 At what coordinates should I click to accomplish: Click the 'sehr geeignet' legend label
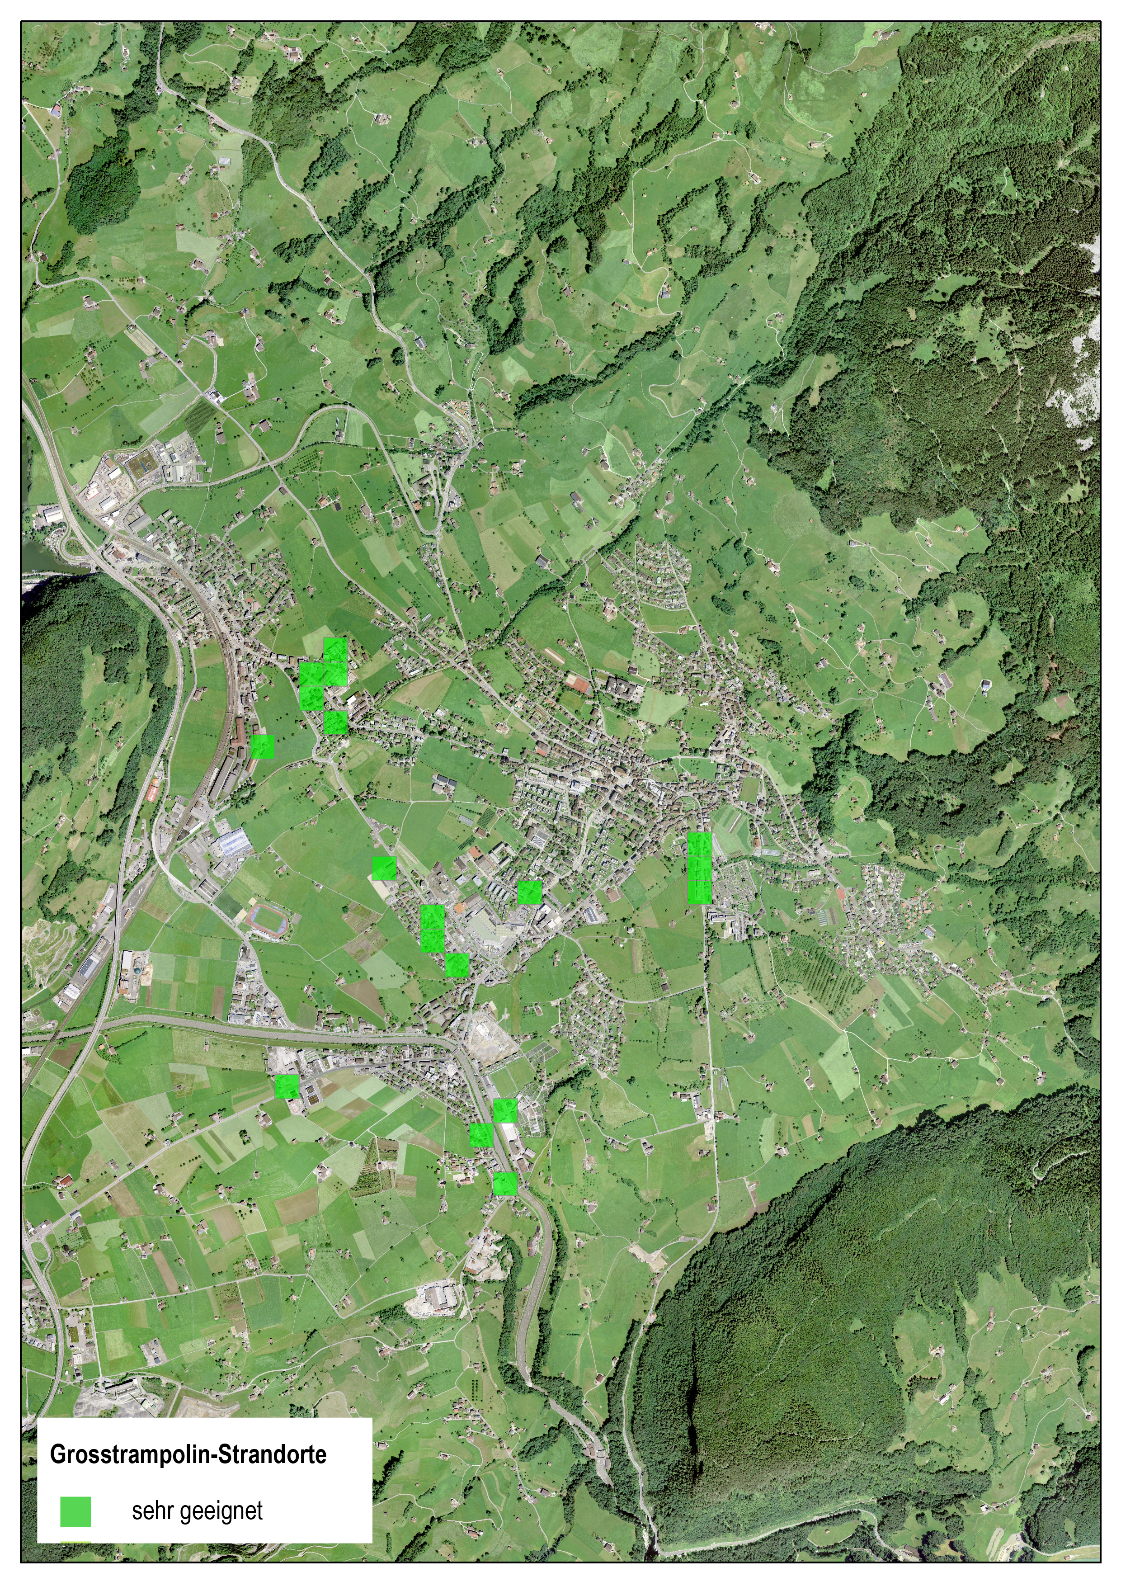(197, 1510)
